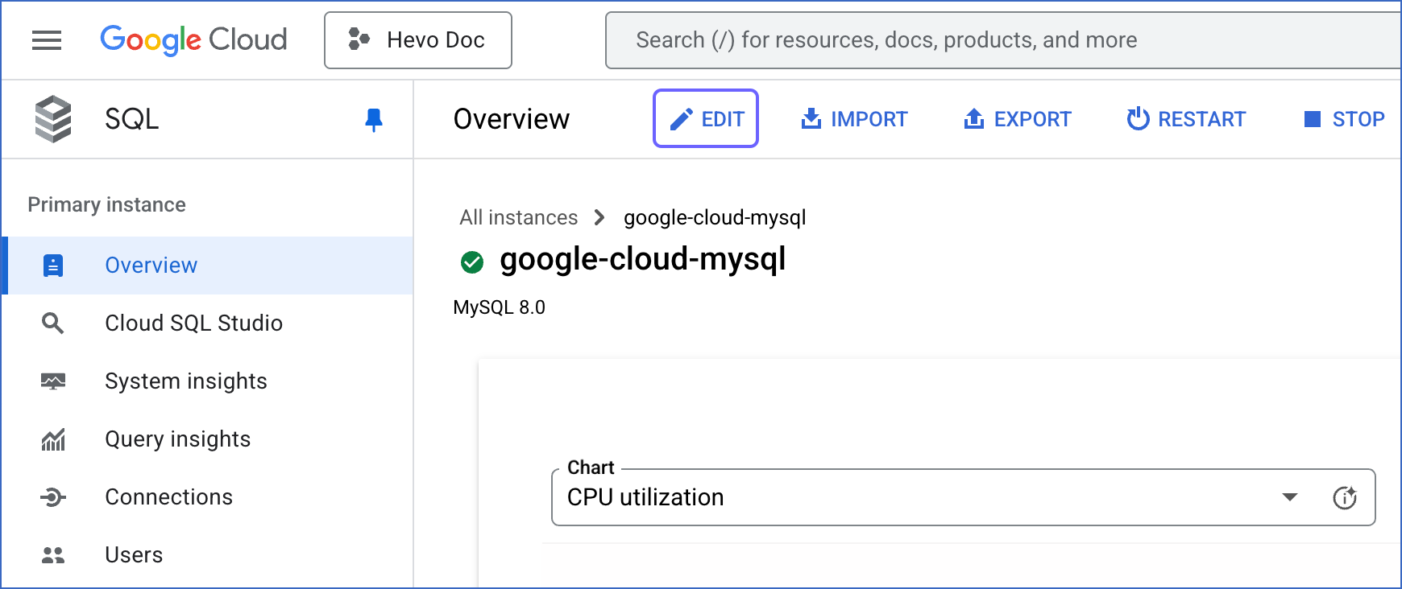Click the Connections plug icon

click(53, 497)
